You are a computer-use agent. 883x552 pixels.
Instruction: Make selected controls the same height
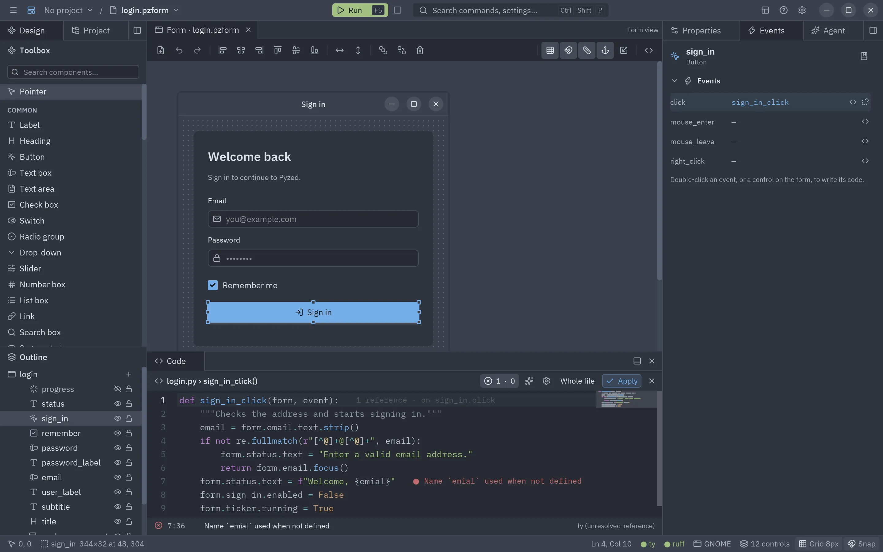[358, 50]
